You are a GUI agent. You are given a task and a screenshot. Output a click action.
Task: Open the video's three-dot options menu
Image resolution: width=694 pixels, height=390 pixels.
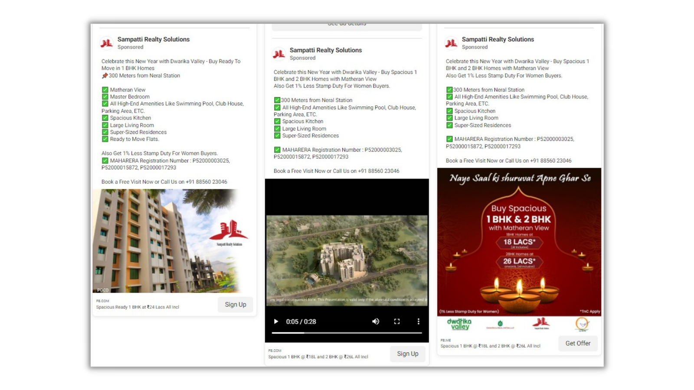point(418,322)
